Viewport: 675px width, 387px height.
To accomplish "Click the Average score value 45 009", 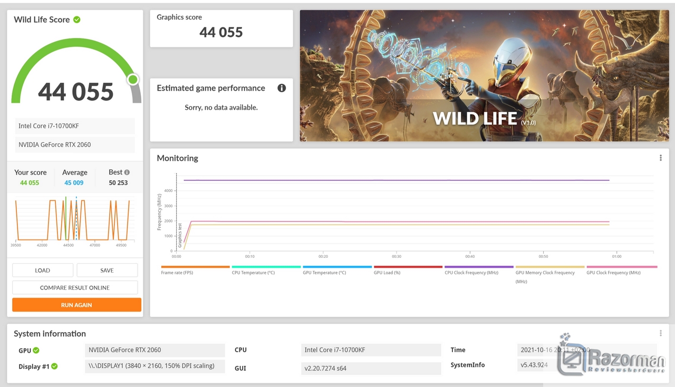I will [x=74, y=183].
